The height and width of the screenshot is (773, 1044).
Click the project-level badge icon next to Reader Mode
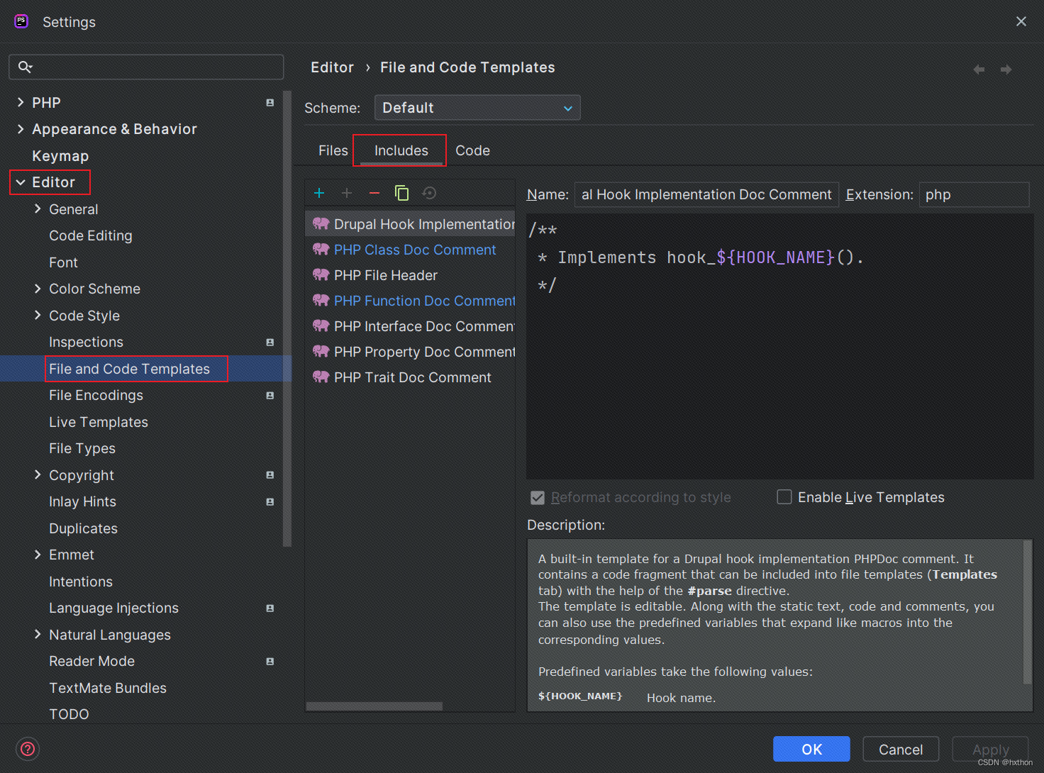[x=270, y=662]
